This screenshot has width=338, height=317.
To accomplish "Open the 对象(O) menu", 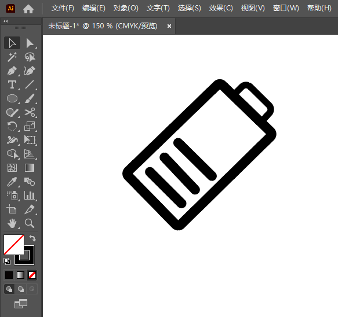I will coord(126,8).
